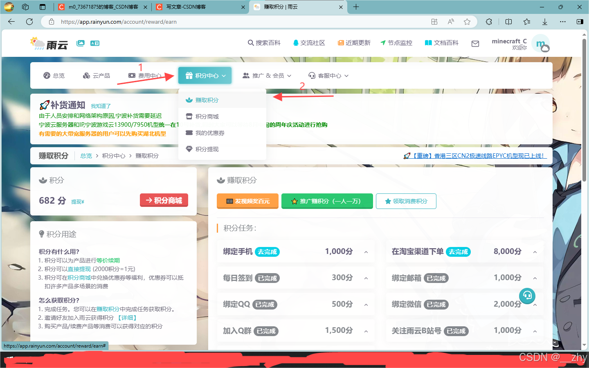The width and height of the screenshot is (589, 368).
Task: Select 积分提现 from dropdown
Action: 223,149
